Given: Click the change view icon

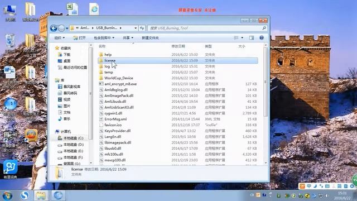Looking at the screenshot, I should pos(237,37).
